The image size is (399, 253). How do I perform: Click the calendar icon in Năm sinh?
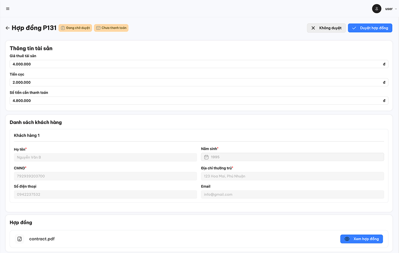[x=206, y=157]
